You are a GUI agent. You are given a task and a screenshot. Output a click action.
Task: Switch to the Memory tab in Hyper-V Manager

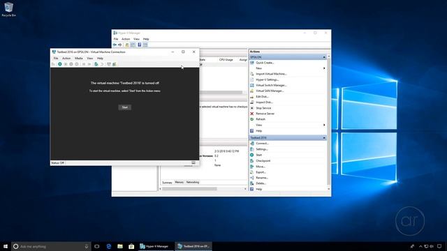[179, 183]
